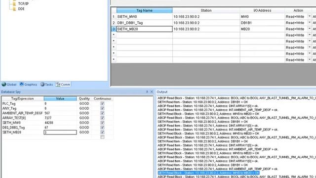Click the Quality column header
Viewport: 316px width, 178px height.
(x=84, y=99)
